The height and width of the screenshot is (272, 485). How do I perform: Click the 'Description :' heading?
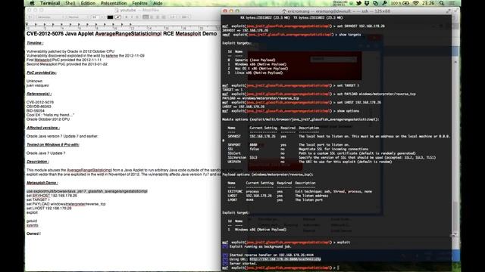pos(38,162)
